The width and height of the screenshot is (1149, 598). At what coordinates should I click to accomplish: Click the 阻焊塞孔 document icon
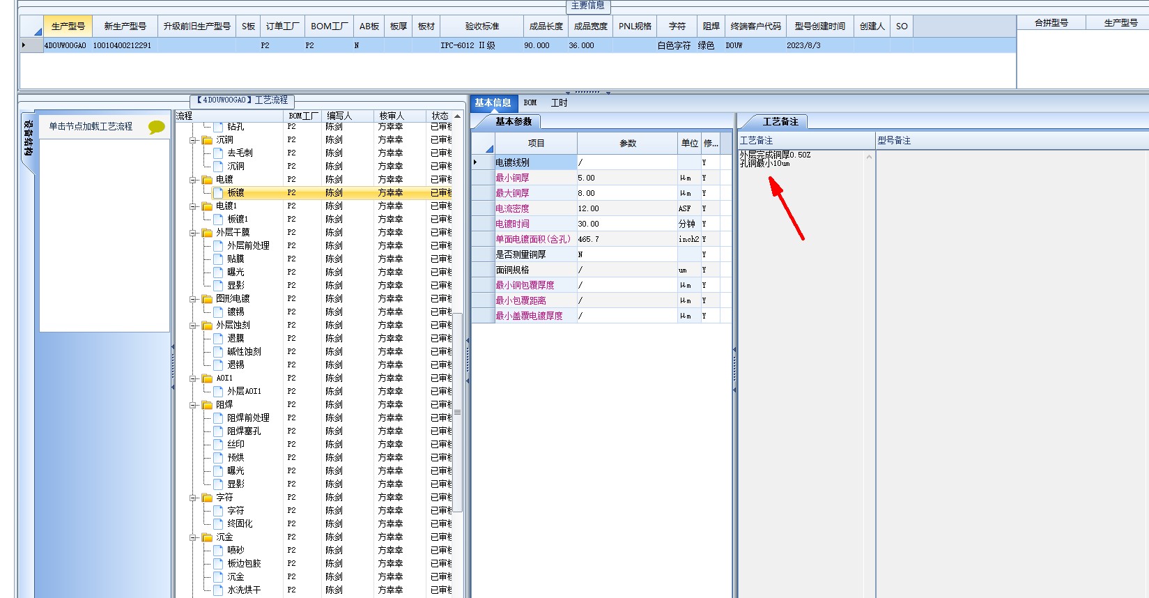219,431
